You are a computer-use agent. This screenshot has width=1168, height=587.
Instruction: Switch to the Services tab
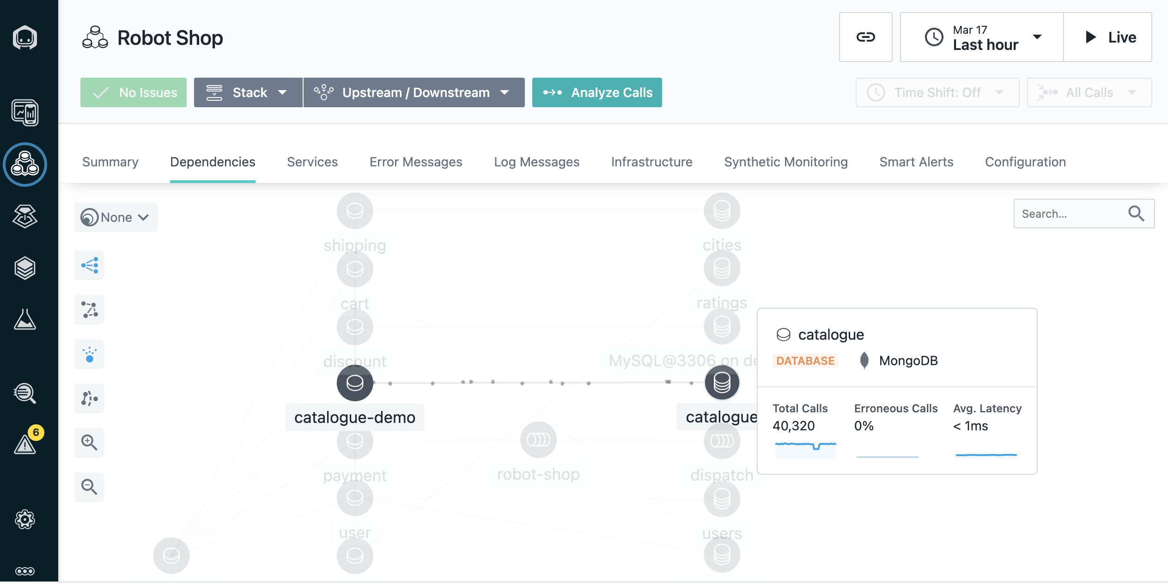click(x=312, y=162)
